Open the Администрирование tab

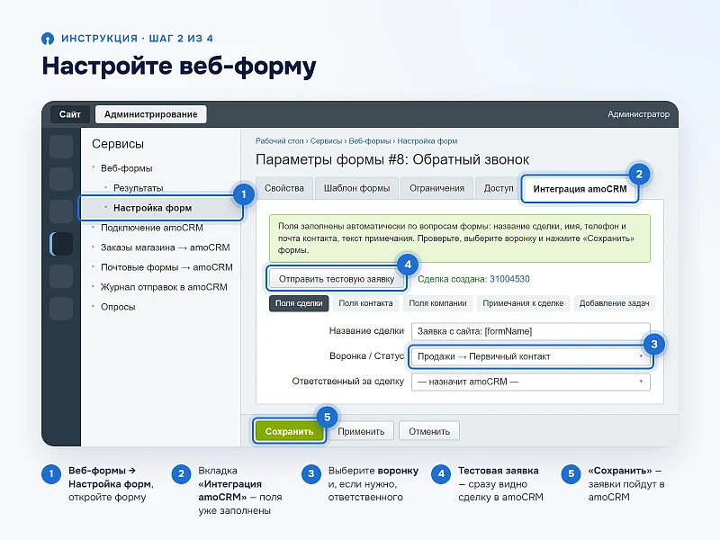click(150, 114)
